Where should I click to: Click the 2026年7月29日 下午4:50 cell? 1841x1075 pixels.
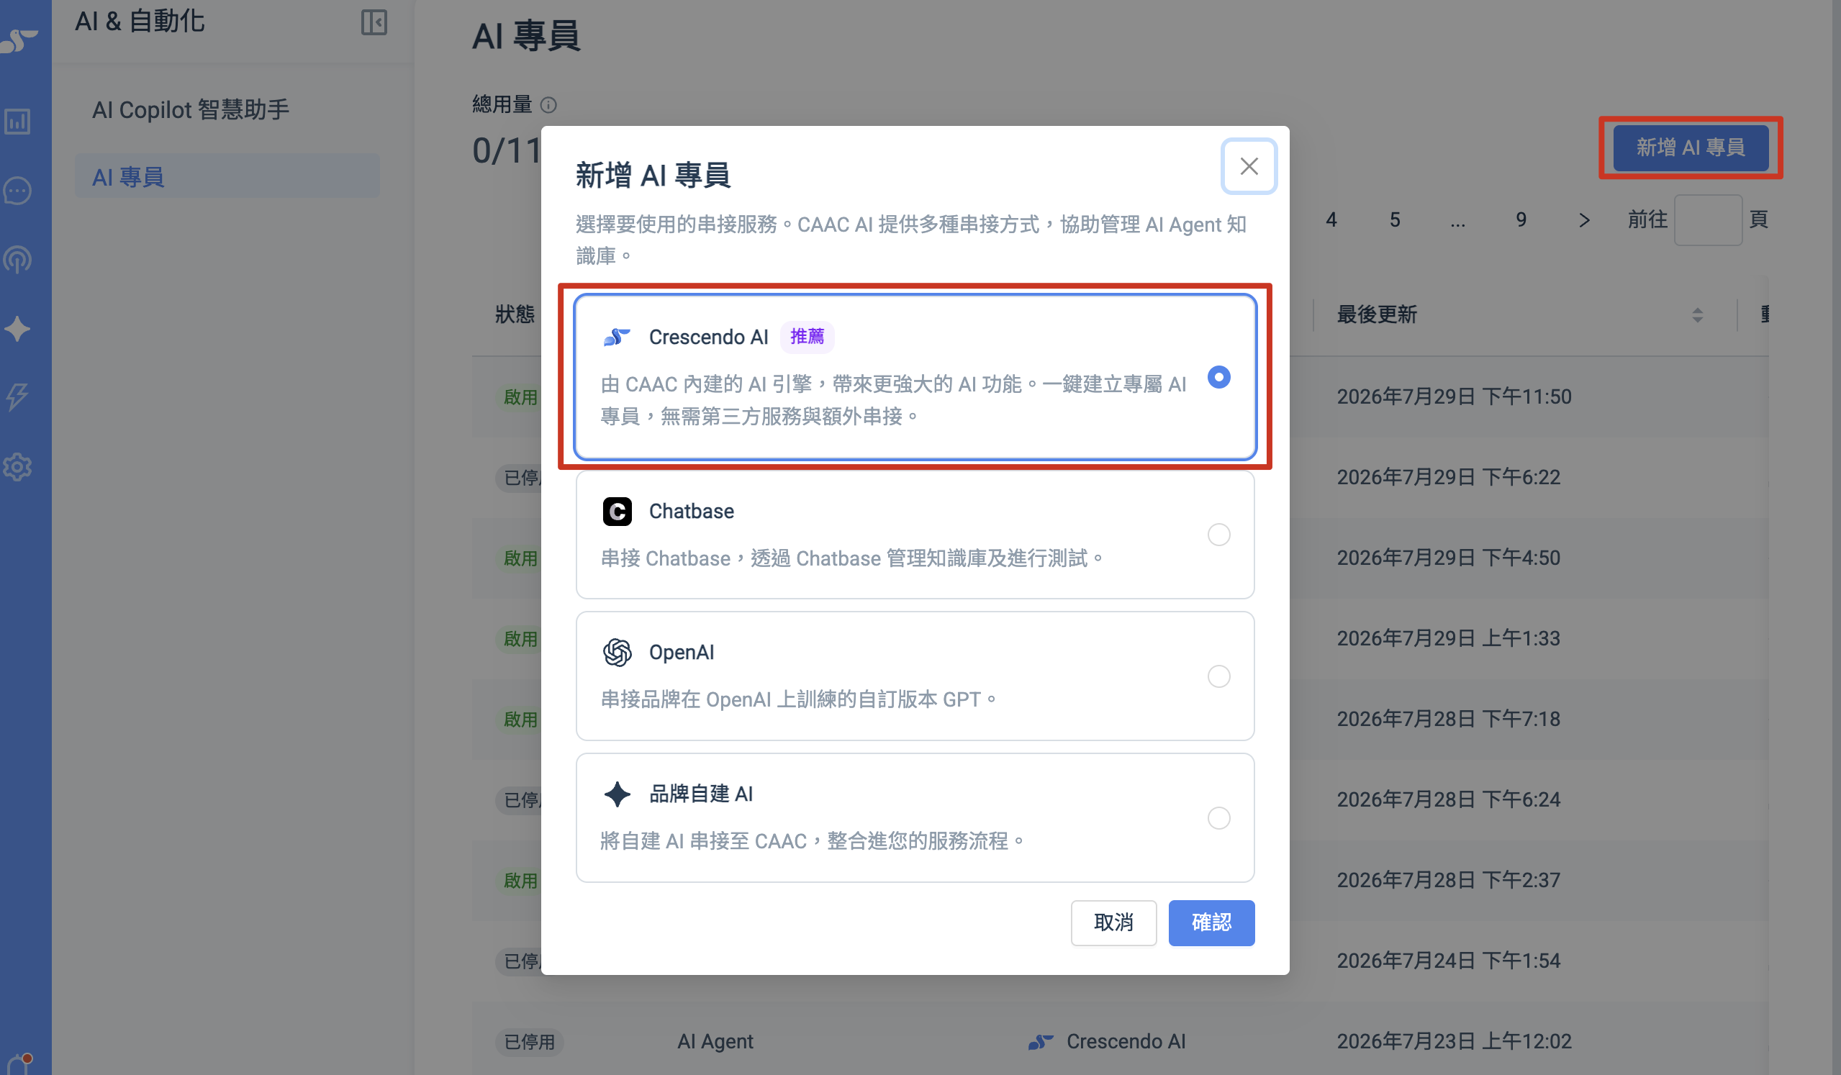[1448, 558]
